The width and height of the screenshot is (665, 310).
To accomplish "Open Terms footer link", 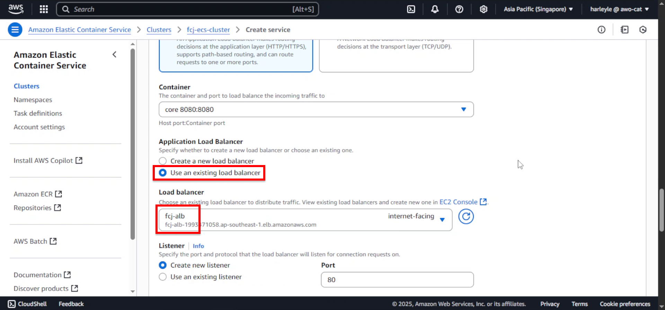I will click(x=579, y=304).
